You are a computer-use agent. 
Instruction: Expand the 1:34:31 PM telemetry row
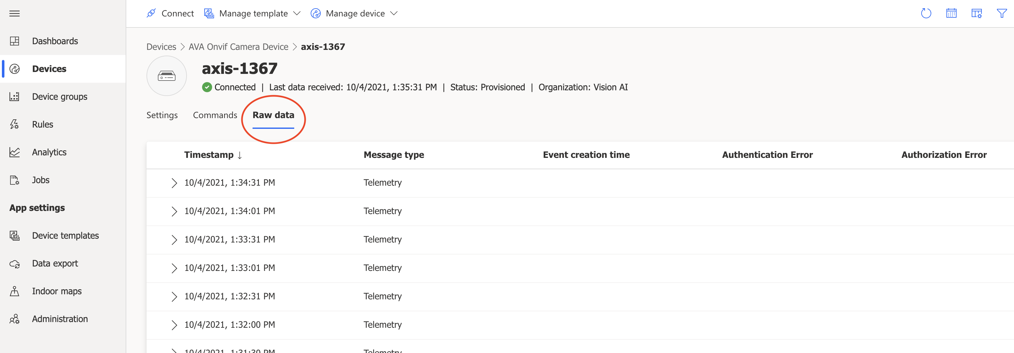tap(174, 183)
